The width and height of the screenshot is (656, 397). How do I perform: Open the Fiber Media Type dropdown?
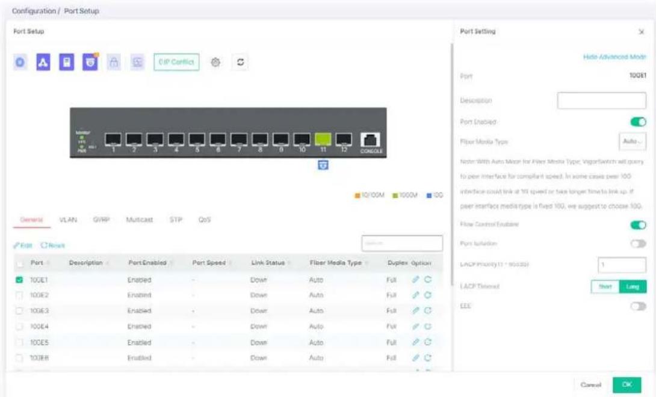pos(632,141)
